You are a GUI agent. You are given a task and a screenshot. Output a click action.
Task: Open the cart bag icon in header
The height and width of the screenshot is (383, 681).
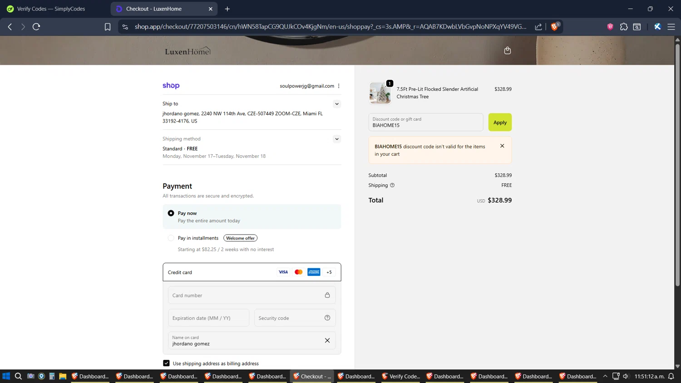pyautogui.click(x=508, y=50)
